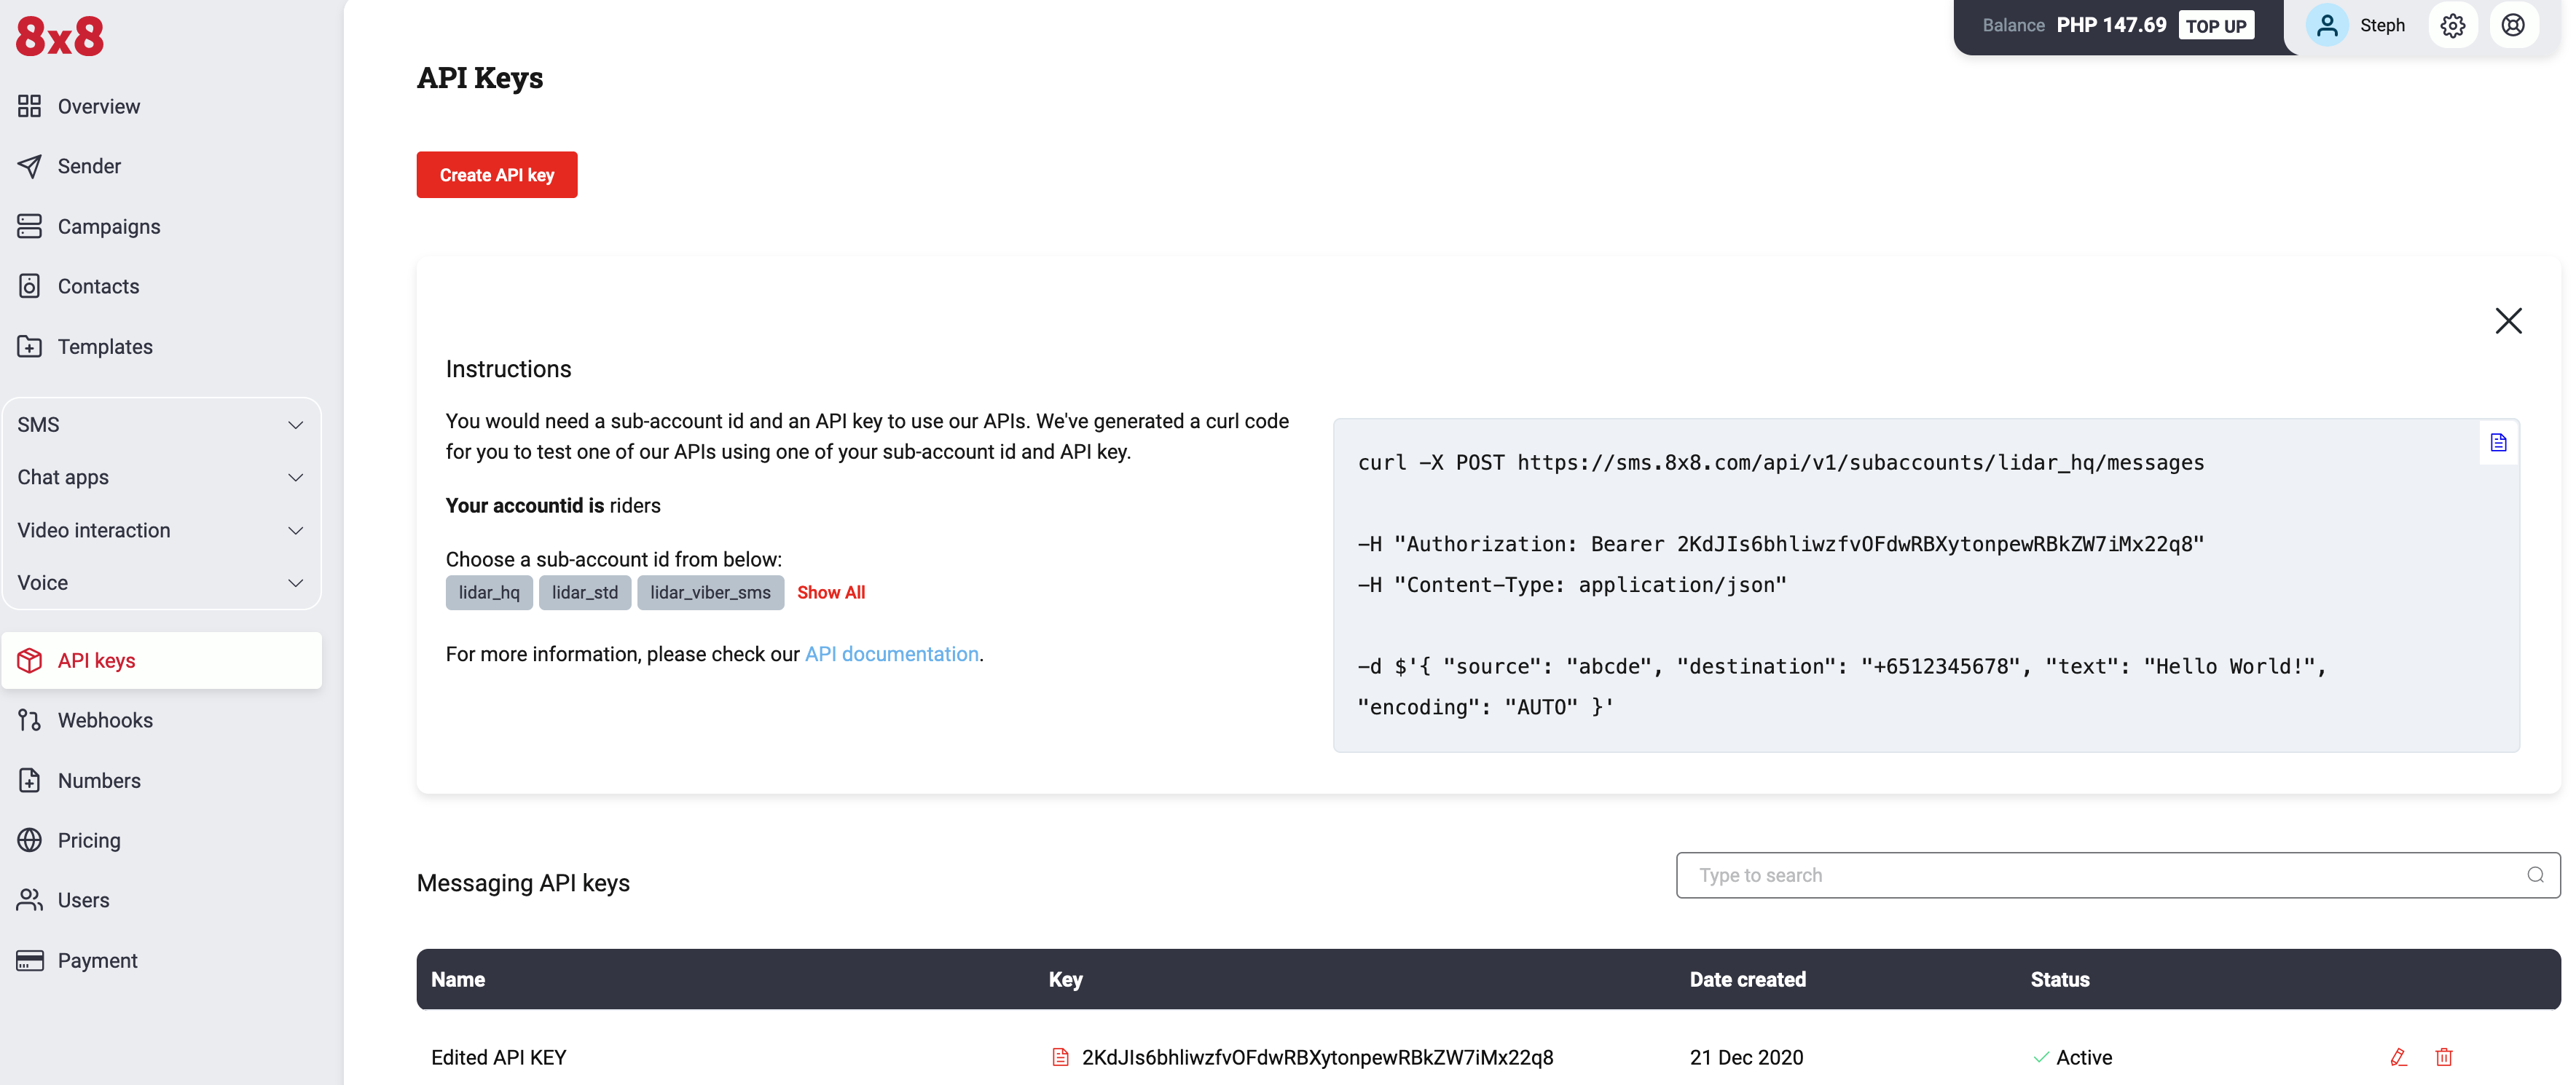Click the Key column header
Viewport: 2576px width, 1085px height.
point(1065,979)
